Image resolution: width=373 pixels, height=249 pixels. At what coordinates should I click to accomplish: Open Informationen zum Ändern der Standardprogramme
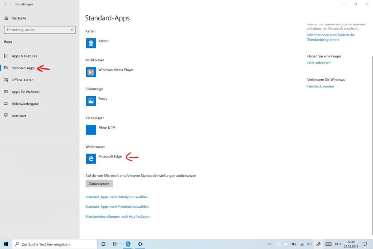[x=331, y=37]
